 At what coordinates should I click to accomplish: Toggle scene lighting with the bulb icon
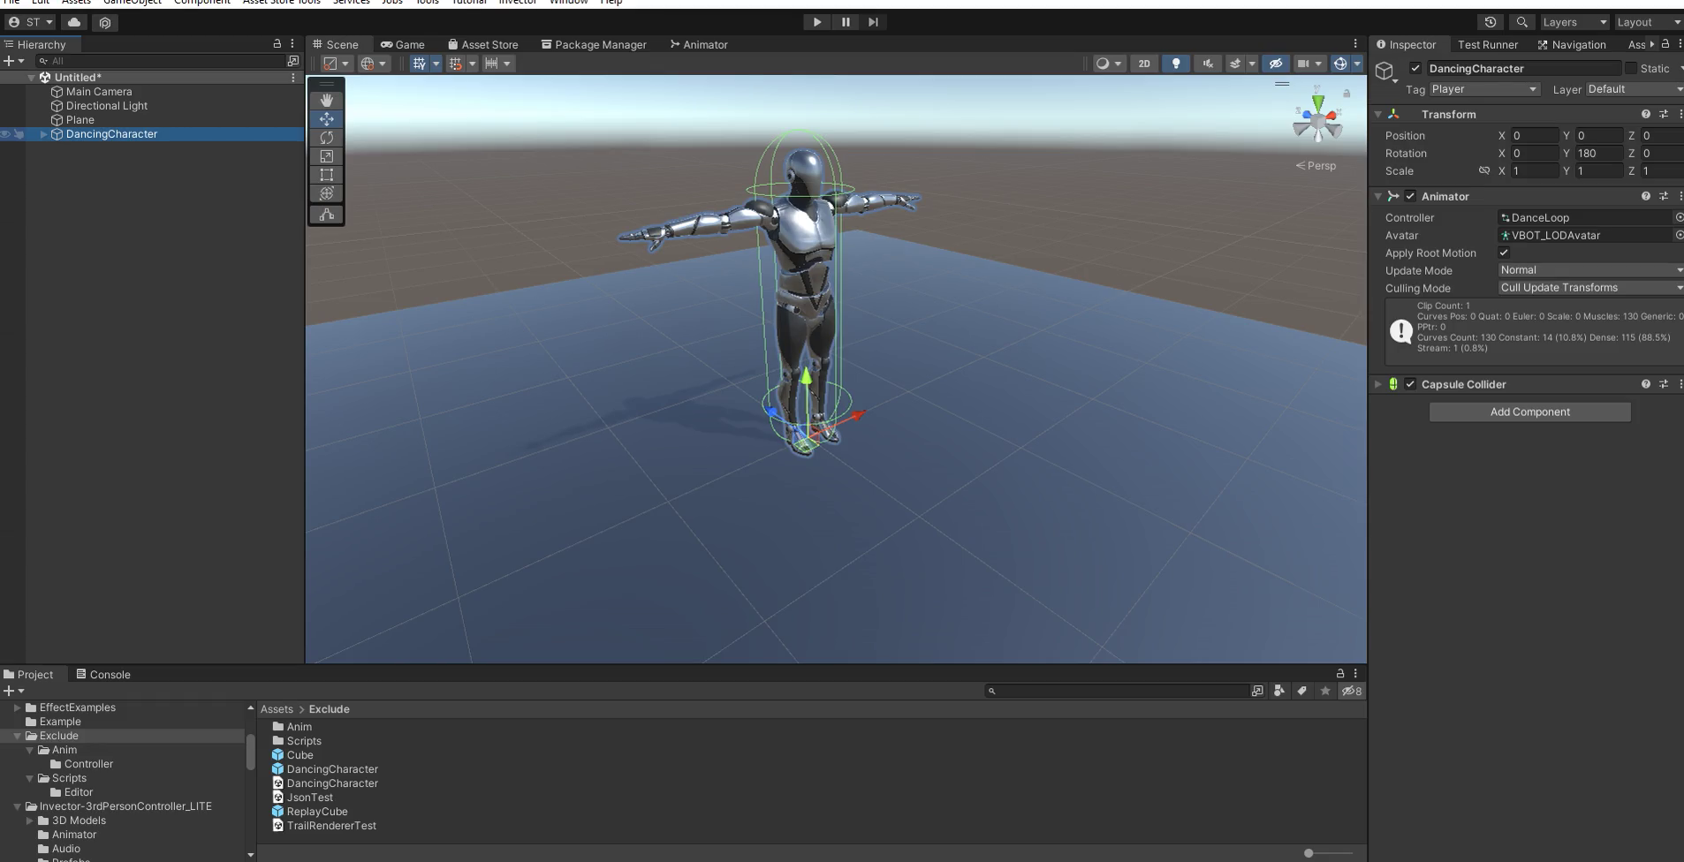point(1175,64)
